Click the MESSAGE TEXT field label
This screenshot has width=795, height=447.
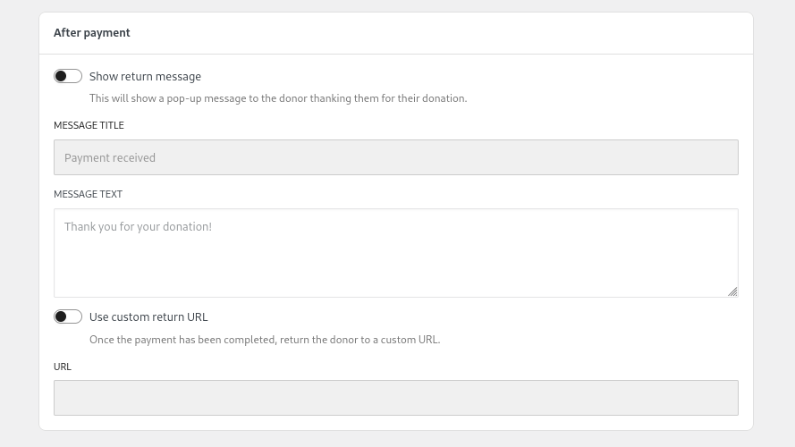point(88,194)
